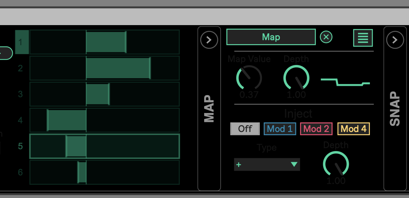The height and width of the screenshot is (198, 409).
Task: Expand the vertical SNAP section label
Action: 395,109
